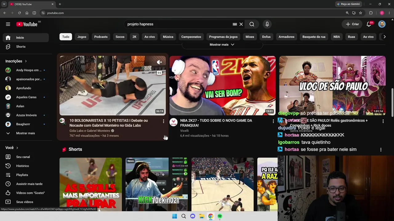The image size is (394, 221).
Task: Open the Andy Hoops subscription channel
Action: pos(26,70)
